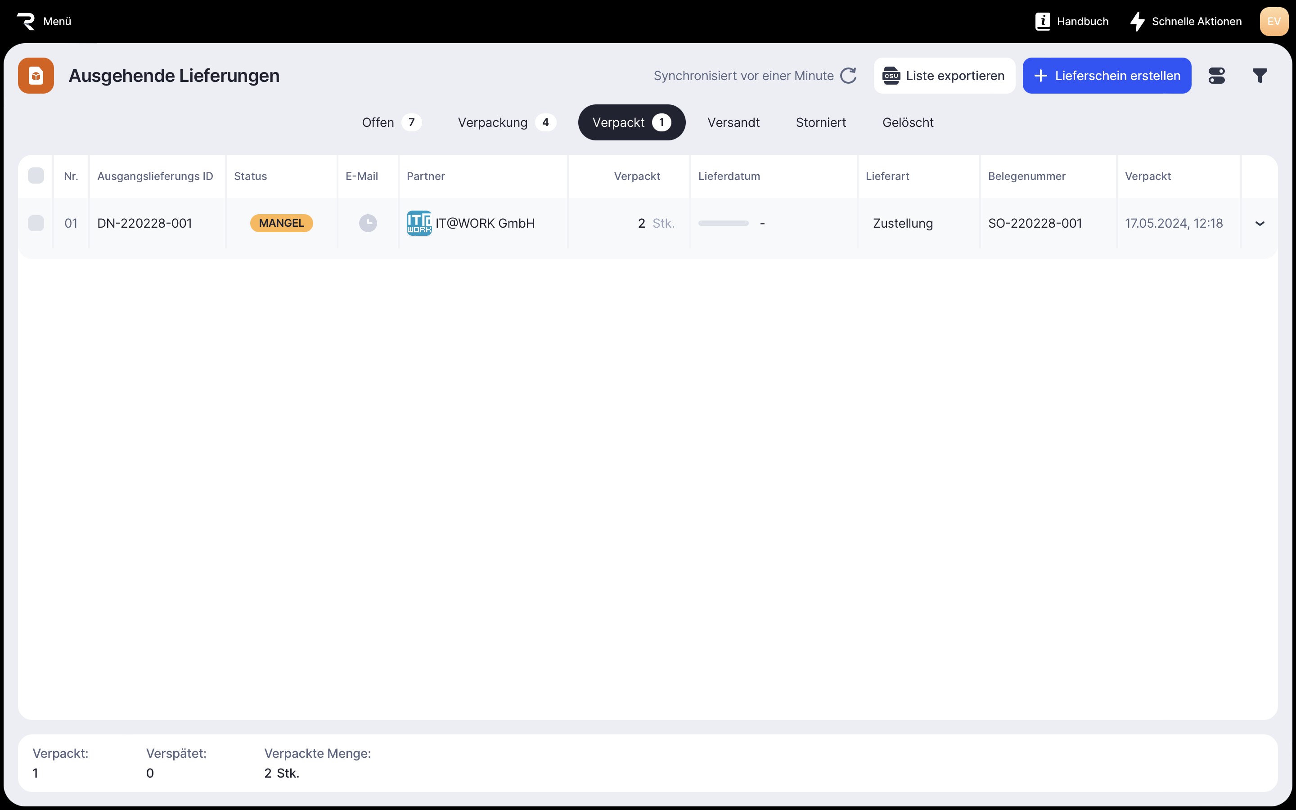1296x810 pixels.
Task: Open the Menü navigation
Action: (44, 22)
